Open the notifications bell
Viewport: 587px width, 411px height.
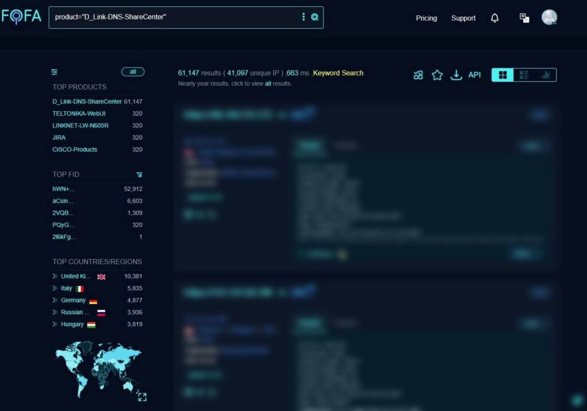[495, 18]
